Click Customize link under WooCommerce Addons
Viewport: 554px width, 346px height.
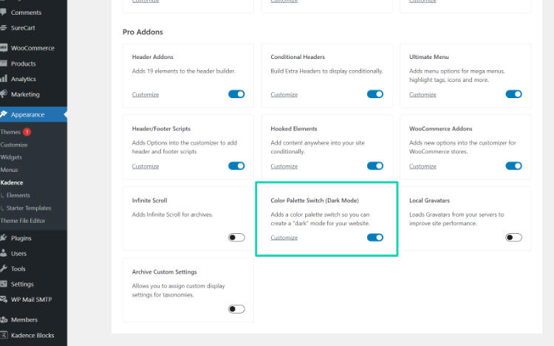pos(423,166)
